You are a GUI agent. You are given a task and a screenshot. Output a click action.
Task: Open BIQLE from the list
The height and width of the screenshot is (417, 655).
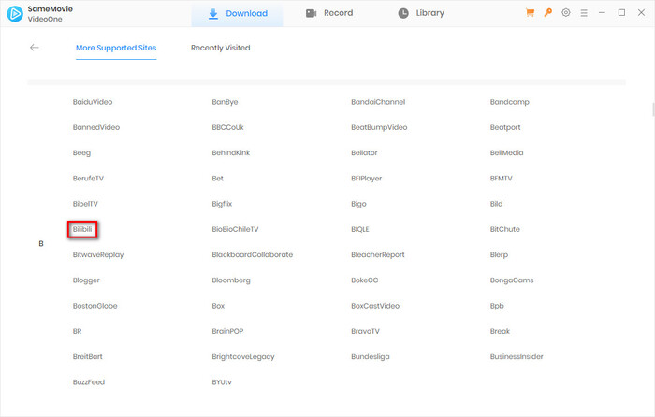click(360, 229)
